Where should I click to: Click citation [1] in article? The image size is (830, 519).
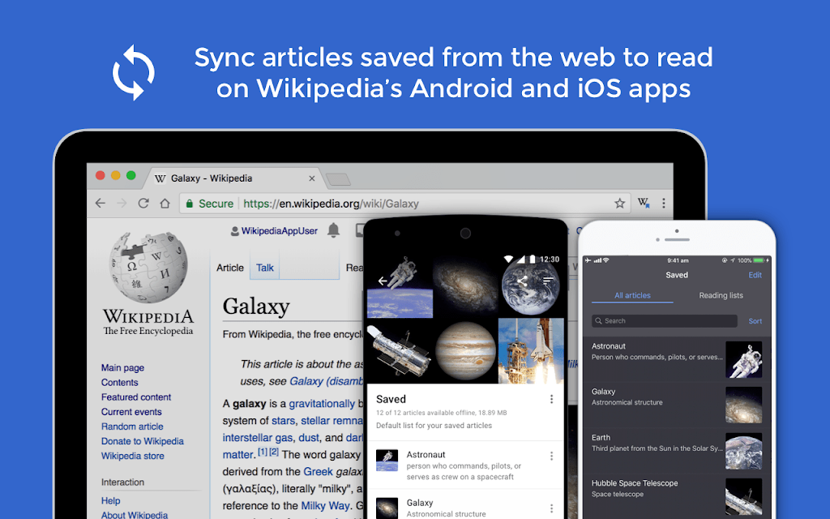pos(263,452)
